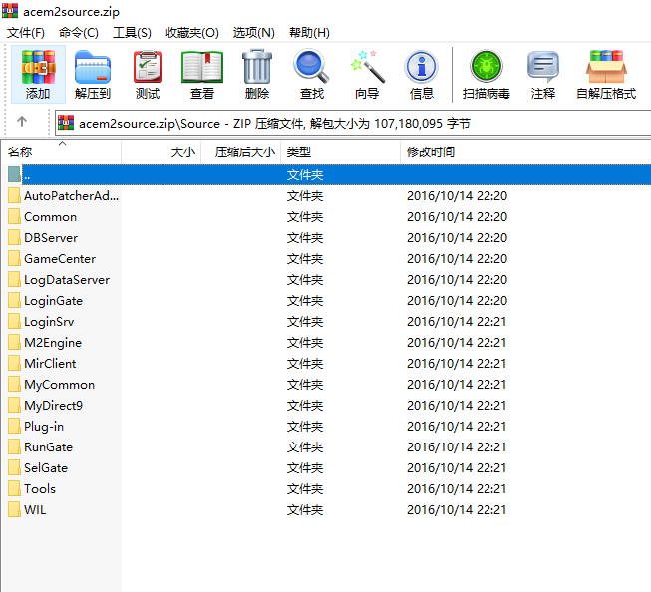Click the 添加 (Add) toolbar icon

pos(38,74)
